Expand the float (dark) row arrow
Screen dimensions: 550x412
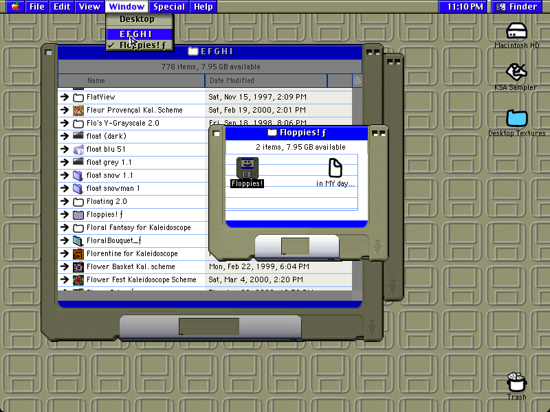pyautogui.click(x=64, y=136)
